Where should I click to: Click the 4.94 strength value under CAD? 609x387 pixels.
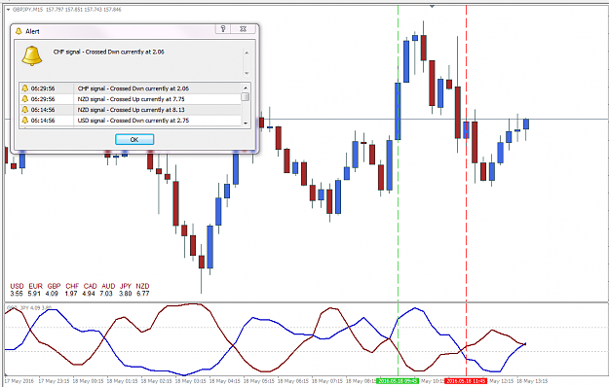coord(89,294)
